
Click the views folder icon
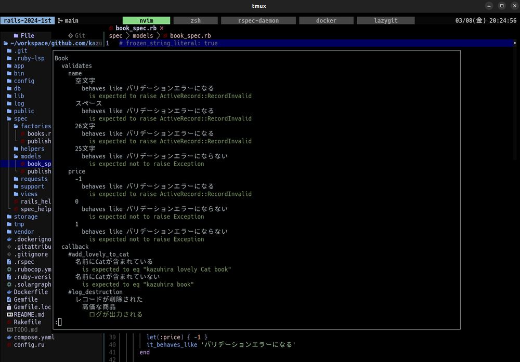pyautogui.click(x=16, y=194)
